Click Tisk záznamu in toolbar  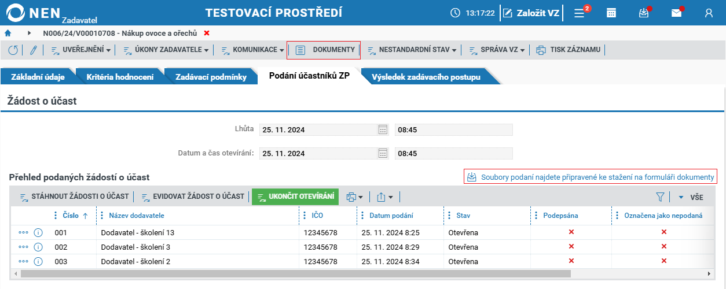coord(569,50)
